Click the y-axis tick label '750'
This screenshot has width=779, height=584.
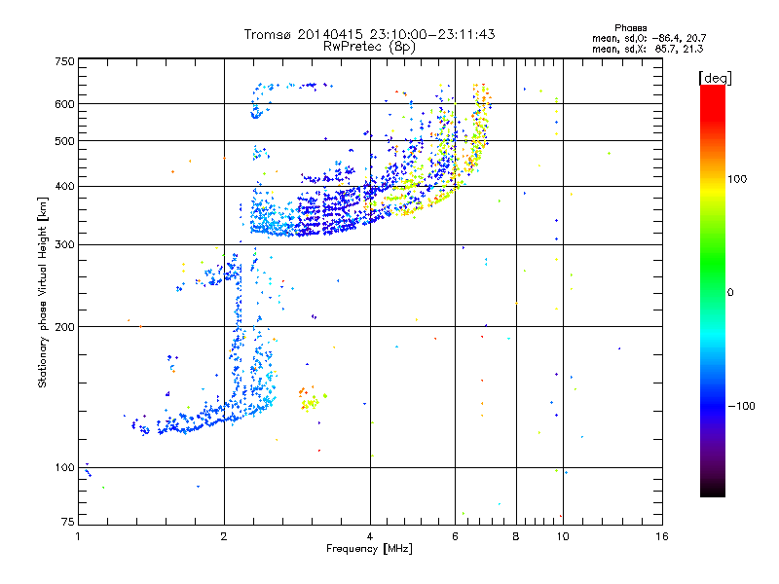click(x=65, y=61)
